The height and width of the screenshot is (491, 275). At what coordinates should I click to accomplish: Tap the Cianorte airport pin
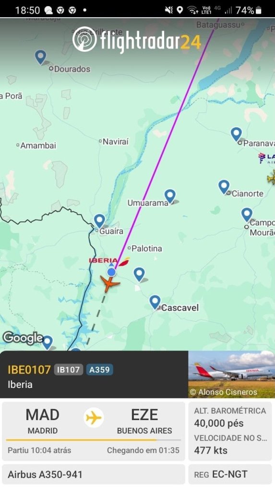(224, 187)
